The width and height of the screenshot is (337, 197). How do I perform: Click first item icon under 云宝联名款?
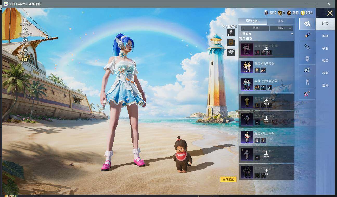(257, 87)
